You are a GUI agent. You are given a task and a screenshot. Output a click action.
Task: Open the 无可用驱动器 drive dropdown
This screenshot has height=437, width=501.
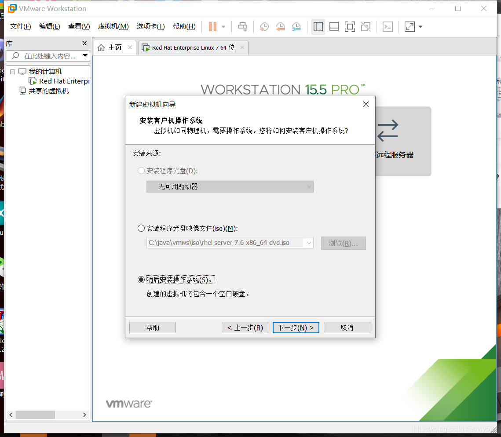(230, 186)
